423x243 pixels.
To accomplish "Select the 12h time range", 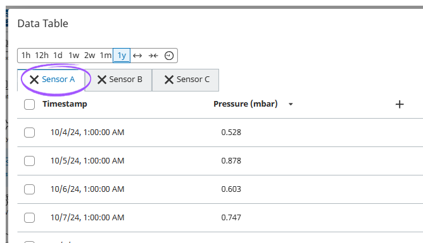I will click(42, 56).
